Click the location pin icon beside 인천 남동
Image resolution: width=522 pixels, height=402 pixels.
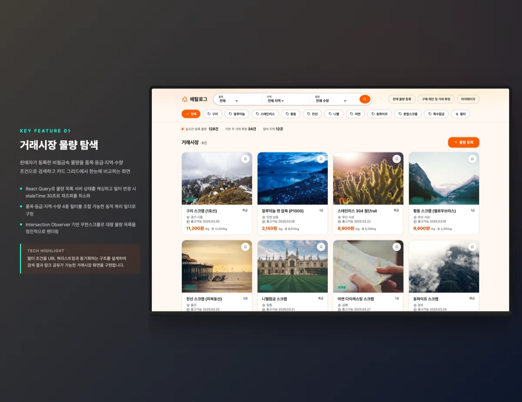264,217
